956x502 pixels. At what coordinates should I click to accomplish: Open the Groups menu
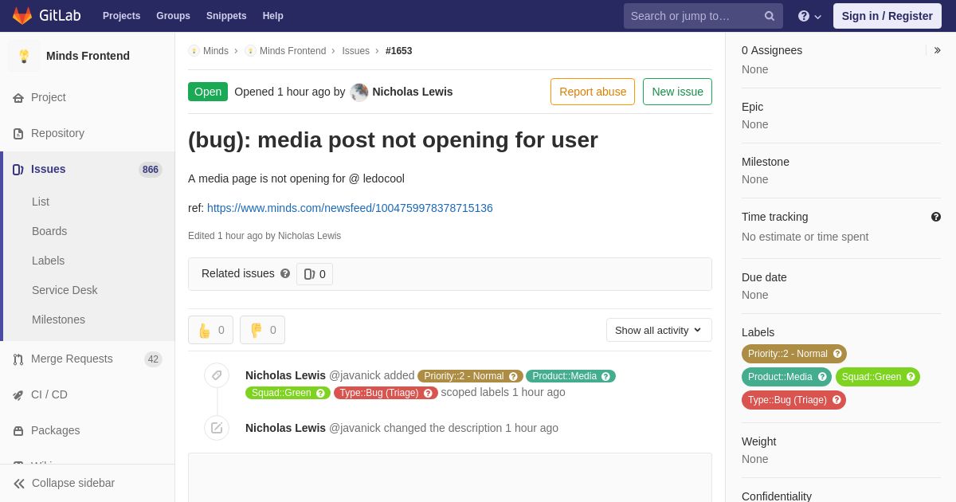pyautogui.click(x=173, y=16)
